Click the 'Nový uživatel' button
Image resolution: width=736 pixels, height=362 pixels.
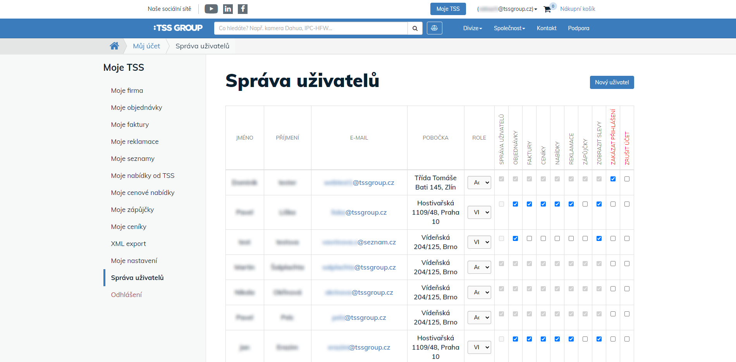point(612,82)
